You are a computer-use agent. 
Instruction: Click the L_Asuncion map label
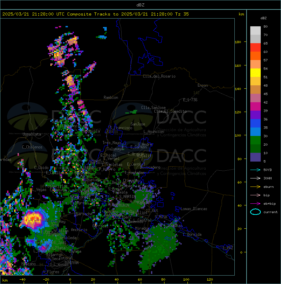154,132
